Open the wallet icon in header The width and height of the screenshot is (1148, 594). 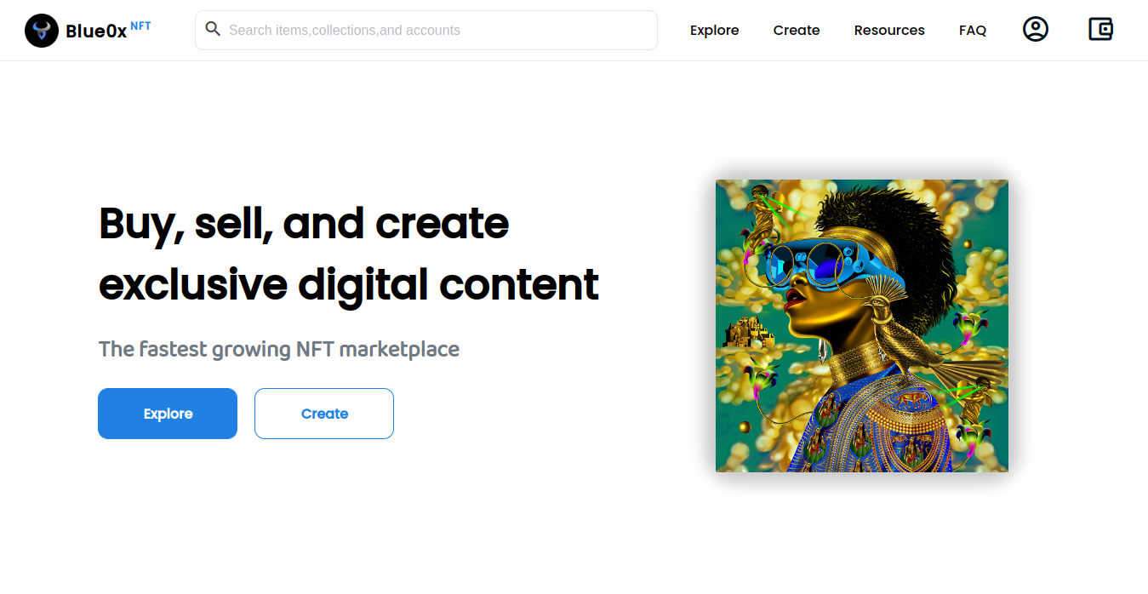(x=1100, y=30)
